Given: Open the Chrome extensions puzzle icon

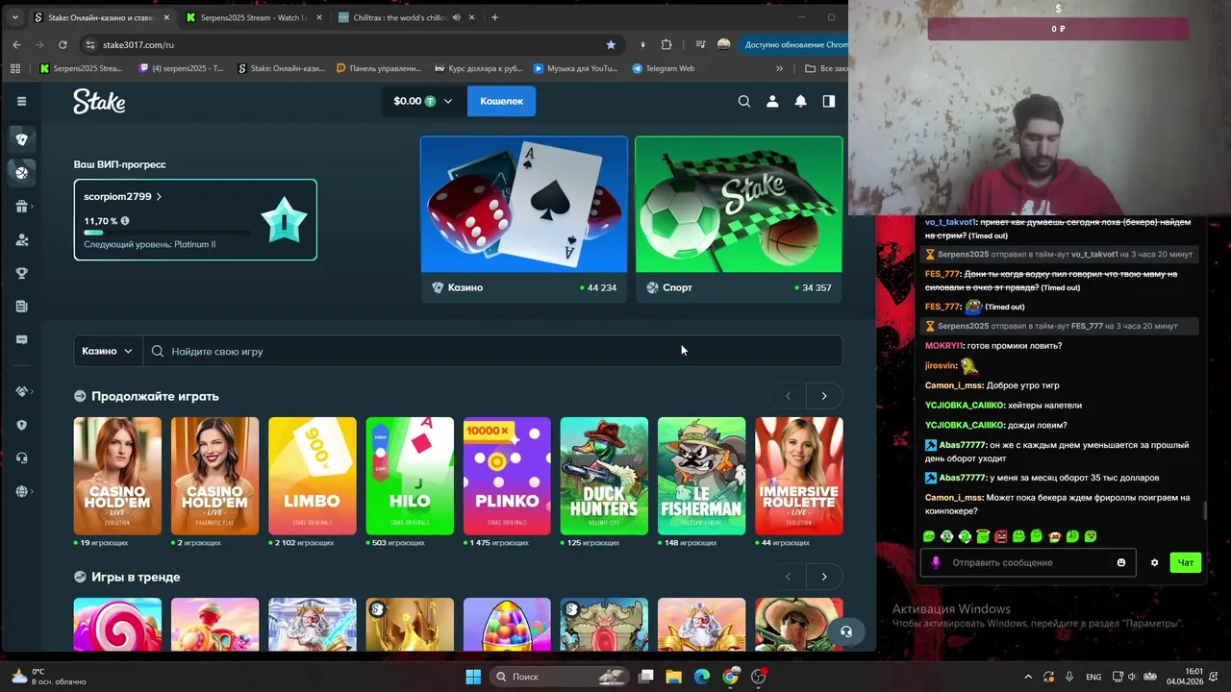Looking at the screenshot, I should pos(666,44).
